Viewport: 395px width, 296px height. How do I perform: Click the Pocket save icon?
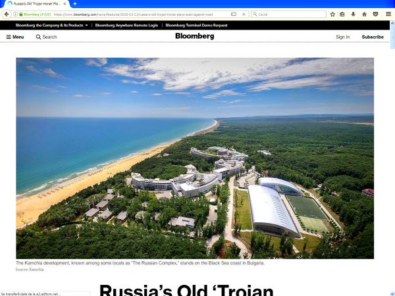click(x=375, y=14)
